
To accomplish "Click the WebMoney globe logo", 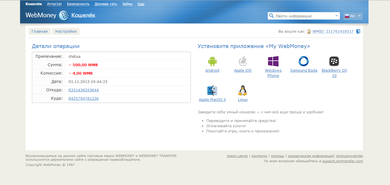I will (x=64, y=15).
